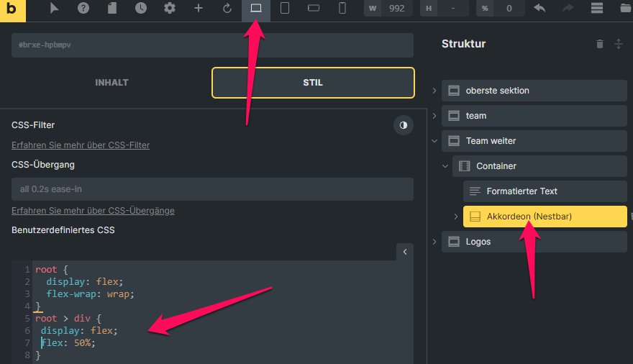Click the Struktur panel heading
The width and height of the screenshot is (633, 364).
(x=463, y=44)
